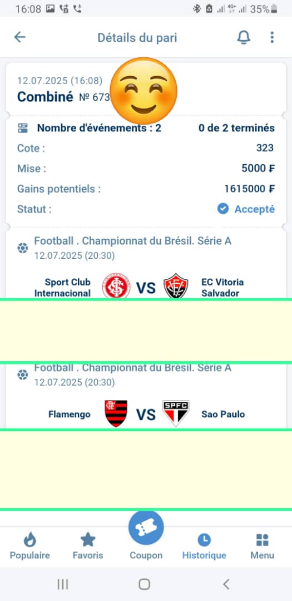Screen dimensions: 292x601
Task: Tap the Android system back button
Action: click(226, 584)
